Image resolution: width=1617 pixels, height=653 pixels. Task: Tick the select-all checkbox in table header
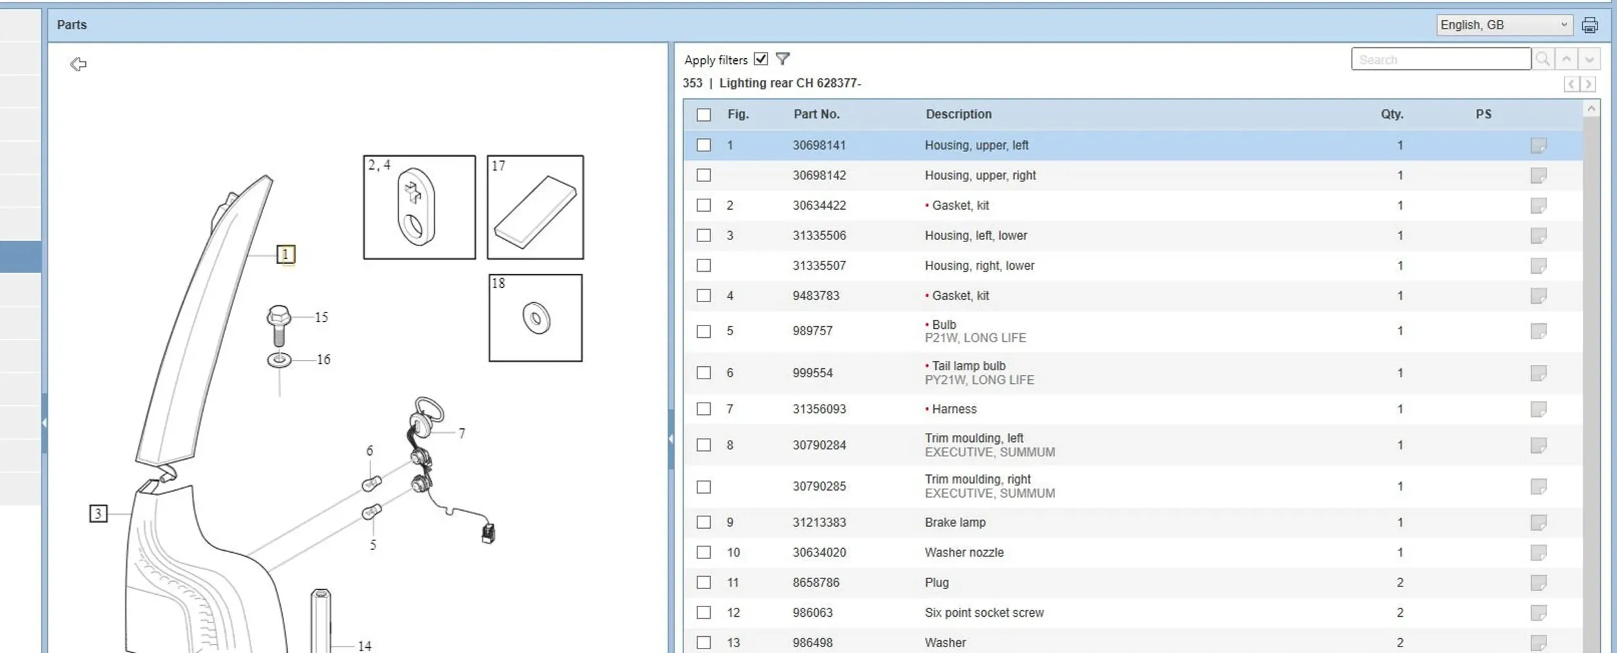(704, 115)
